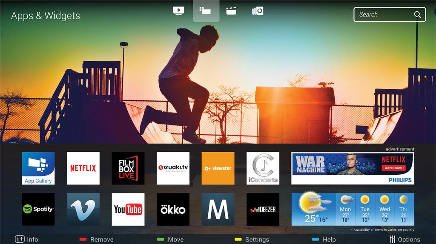Viewport: 436px width, 244px height.
Task: Open the Viewster app tile
Action: click(218, 168)
